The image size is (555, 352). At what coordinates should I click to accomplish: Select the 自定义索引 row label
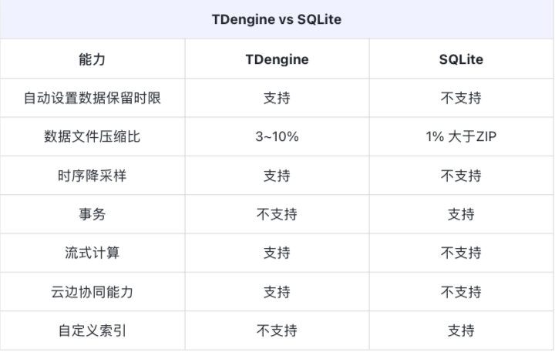92,331
